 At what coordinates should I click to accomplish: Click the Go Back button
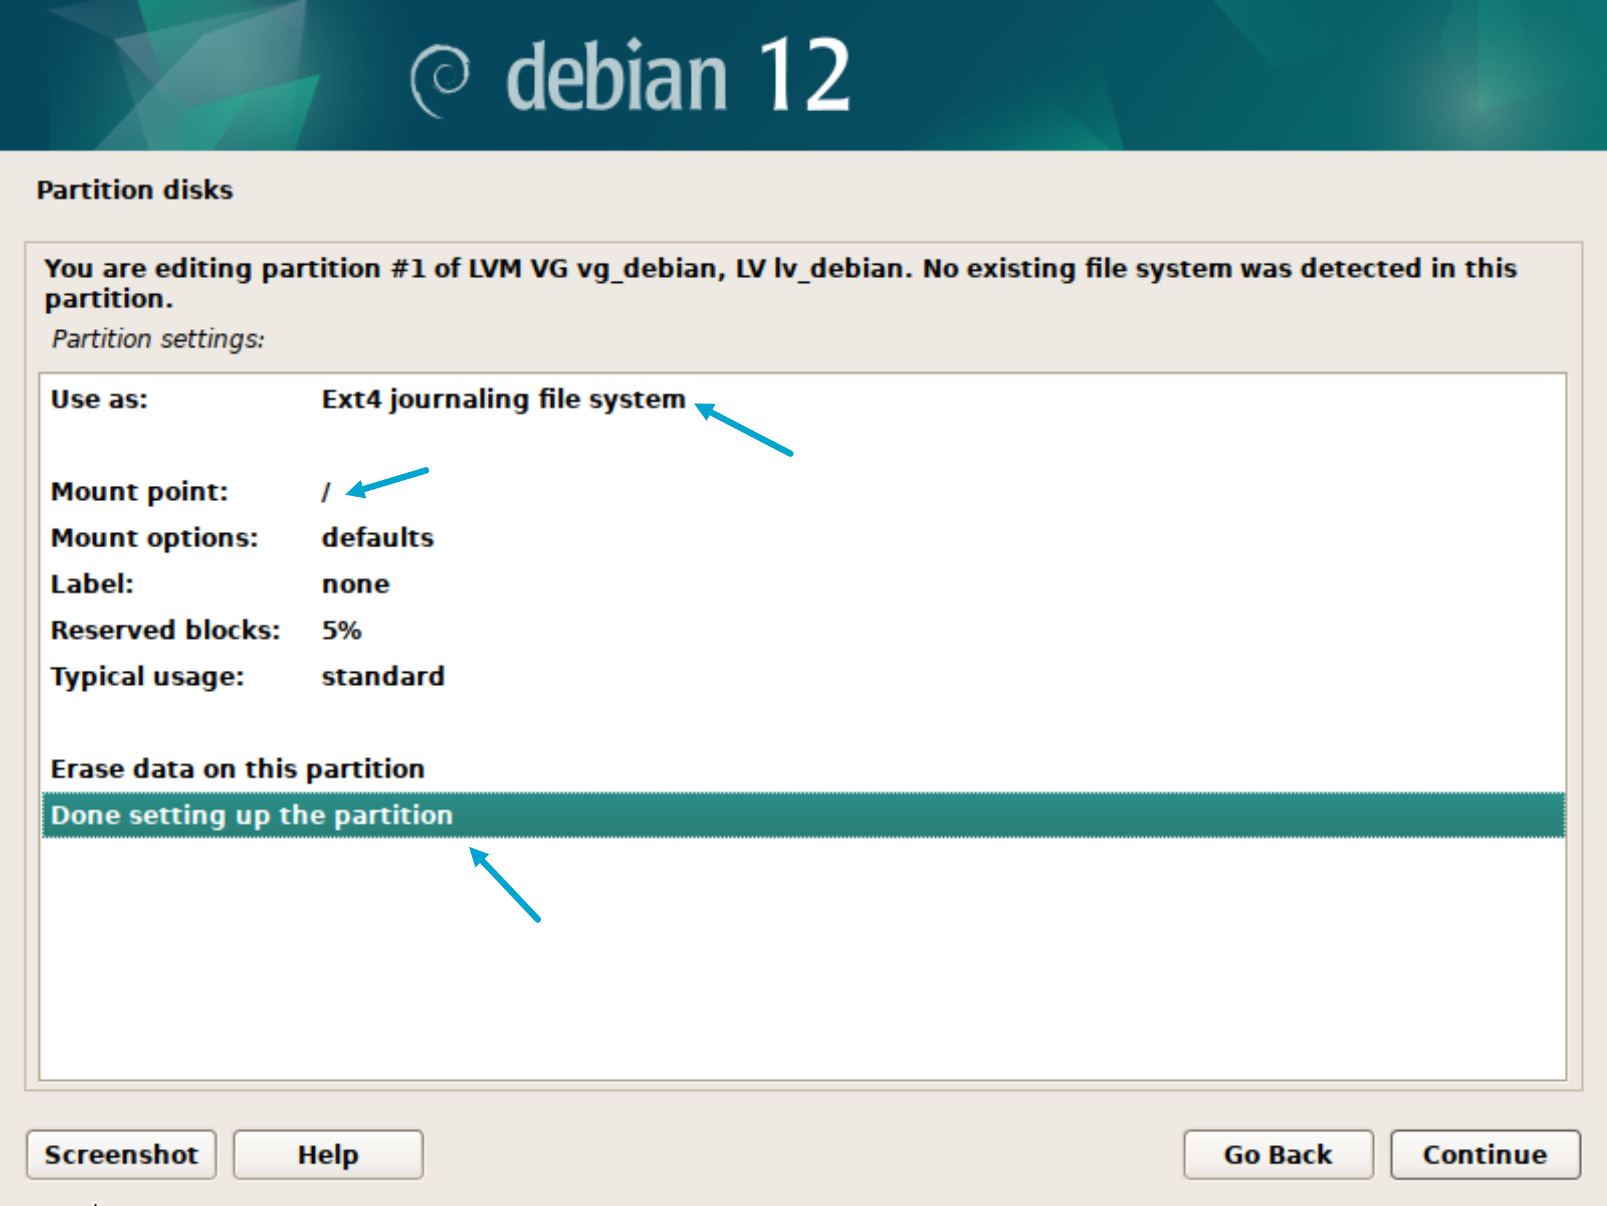pos(1278,1155)
